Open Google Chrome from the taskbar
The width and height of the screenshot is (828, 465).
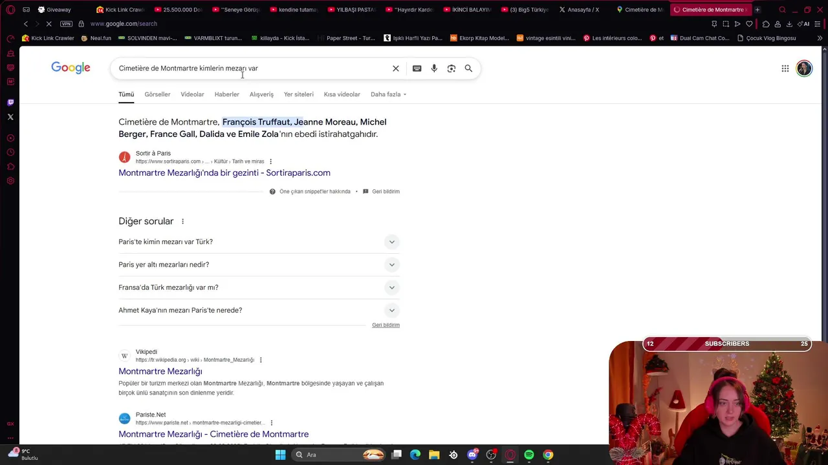tap(548, 455)
